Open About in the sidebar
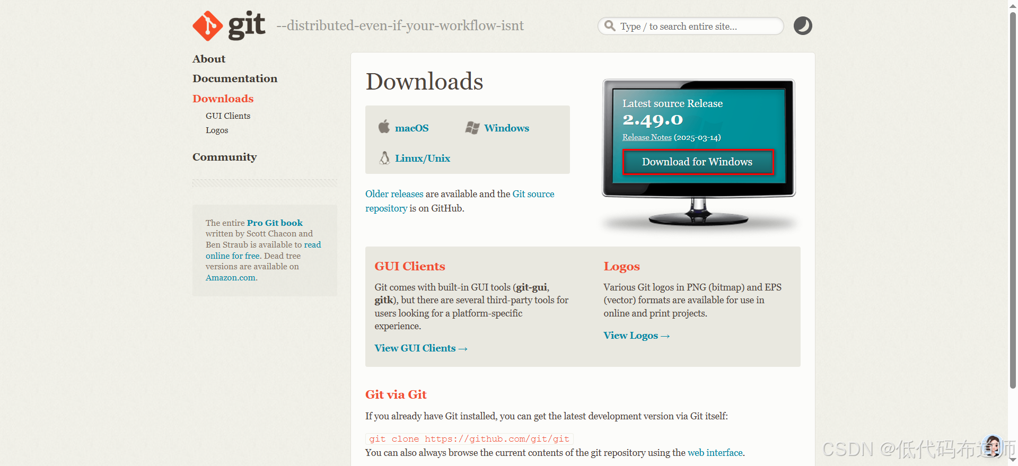1018x466 pixels. tap(209, 59)
